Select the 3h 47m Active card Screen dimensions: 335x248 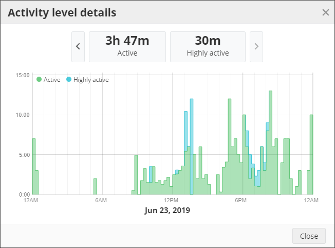(127, 47)
